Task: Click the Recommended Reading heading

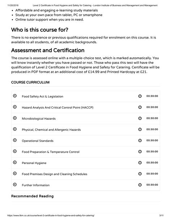Action: 32,196
